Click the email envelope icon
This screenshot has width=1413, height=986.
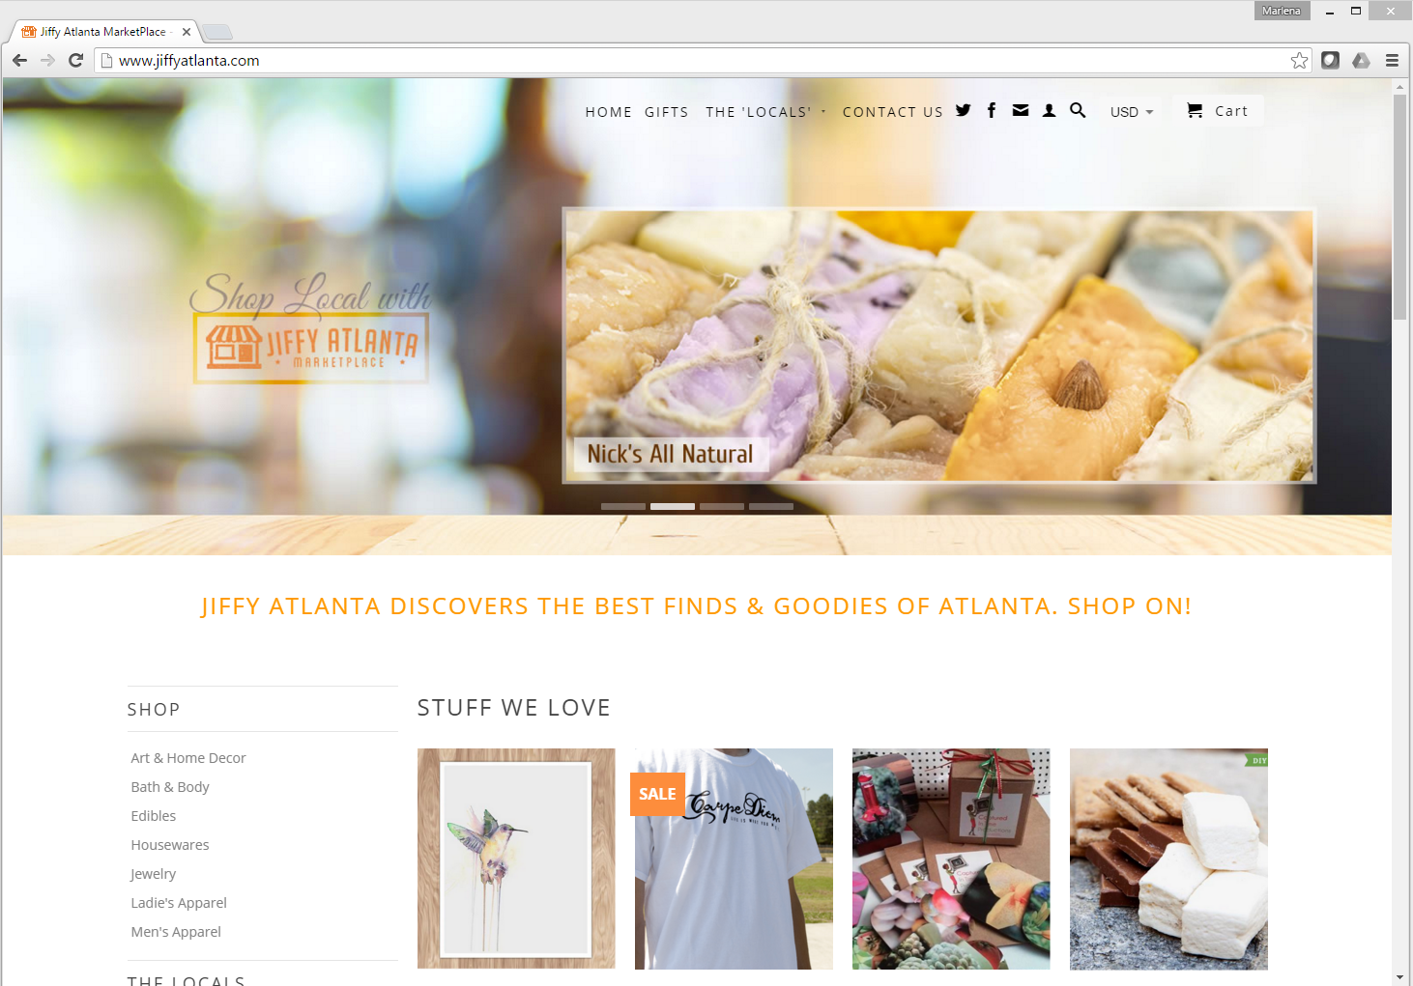click(1021, 110)
